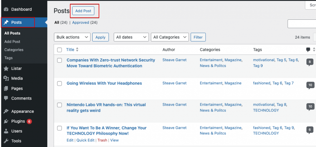Open Tools via wrench icon
Image resolution: width=316 pixels, height=147 pixels.
[6, 141]
